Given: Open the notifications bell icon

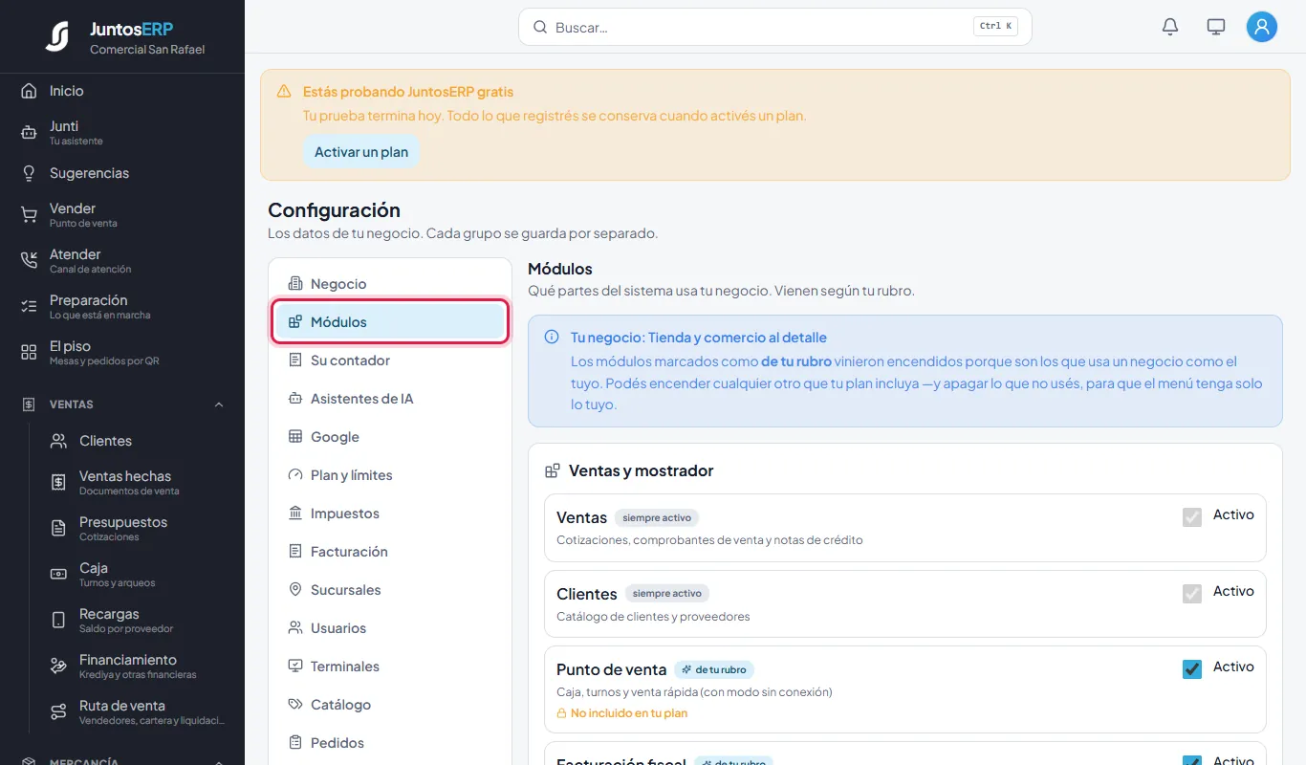Looking at the screenshot, I should (1170, 27).
